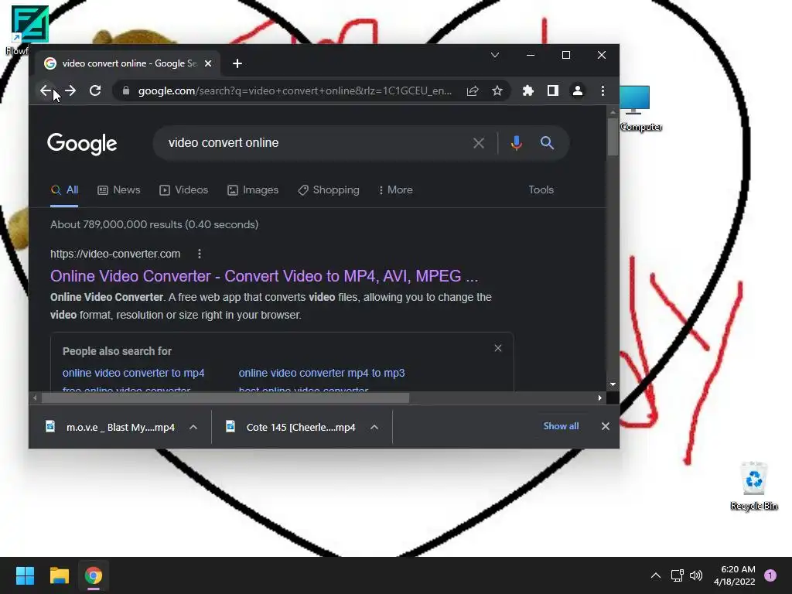Viewport: 792px width, 594px height.
Task: Open the Chrome side panel icon
Action: click(x=552, y=91)
